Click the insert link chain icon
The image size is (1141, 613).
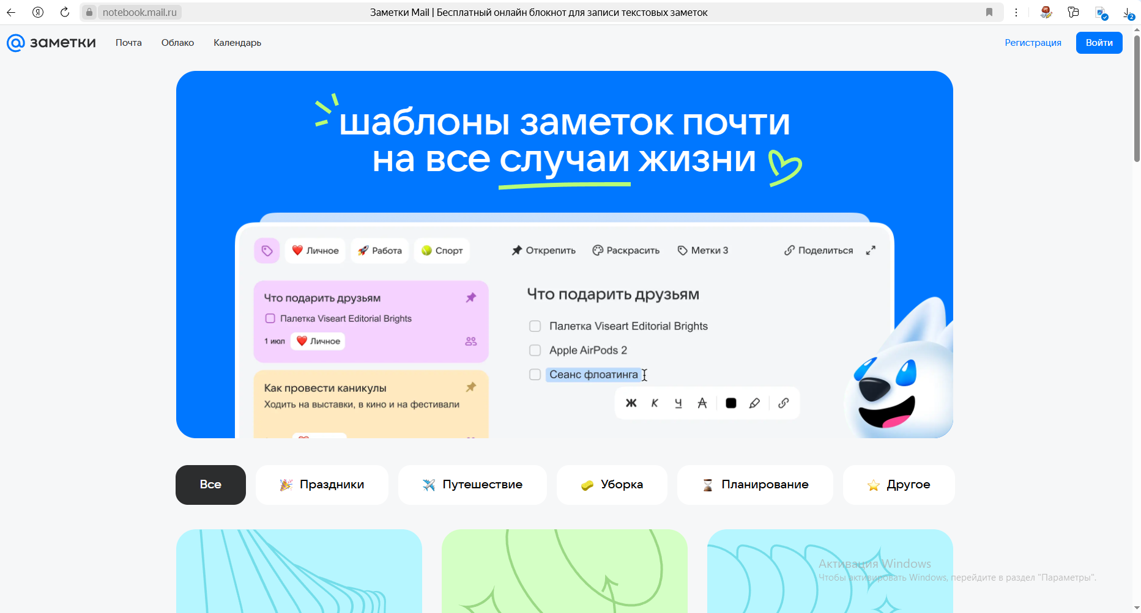(783, 403)
